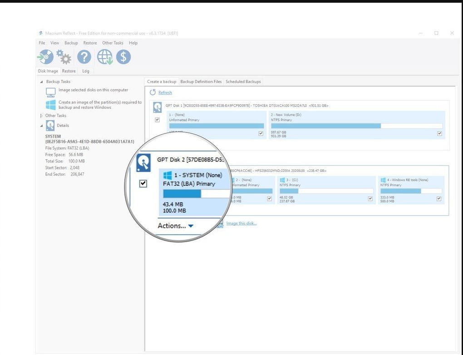This screenshot has height=355, width=463.
Task: Collapse the Backup Tasks section
Action: pos(41,82)
